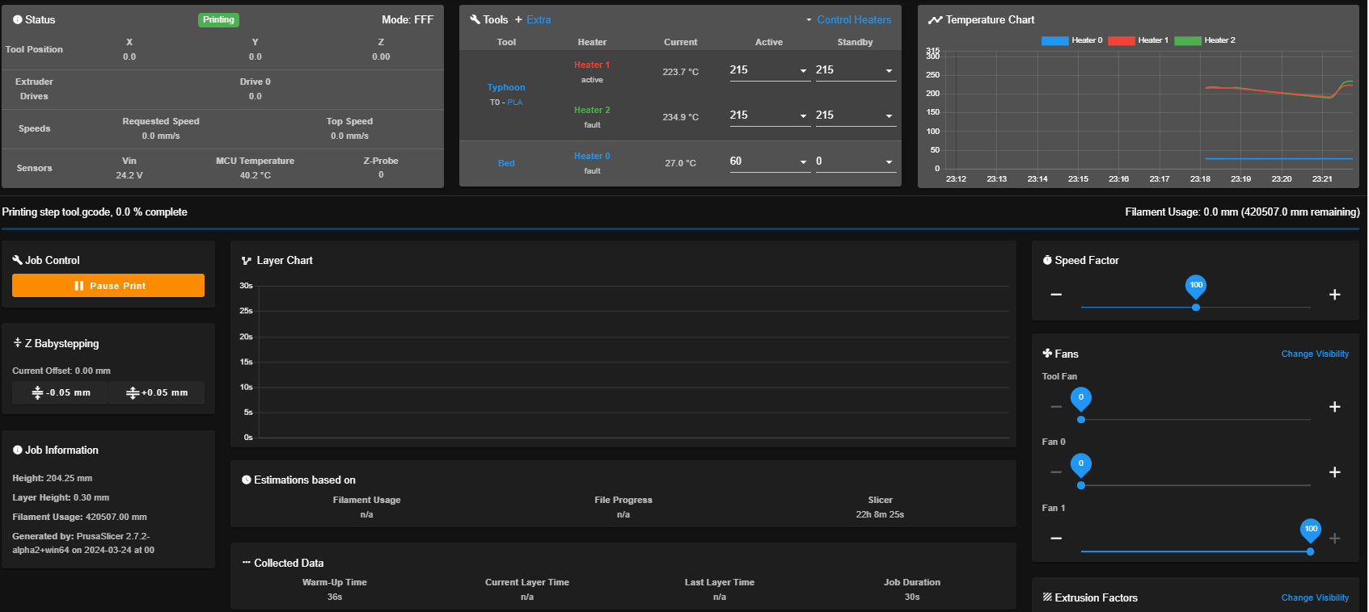Viewport: 1369px width, 612px height.
Task: Click Change Visibility link in Fans panel
Action: pyautogui.click(x=1315, y=354)
